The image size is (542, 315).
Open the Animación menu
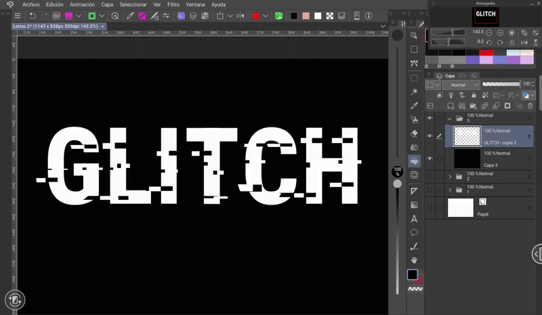pos(82,4)
